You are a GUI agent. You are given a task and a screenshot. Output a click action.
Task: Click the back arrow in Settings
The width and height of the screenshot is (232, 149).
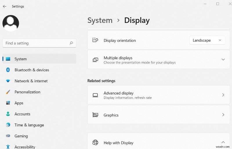coord(4,6)
